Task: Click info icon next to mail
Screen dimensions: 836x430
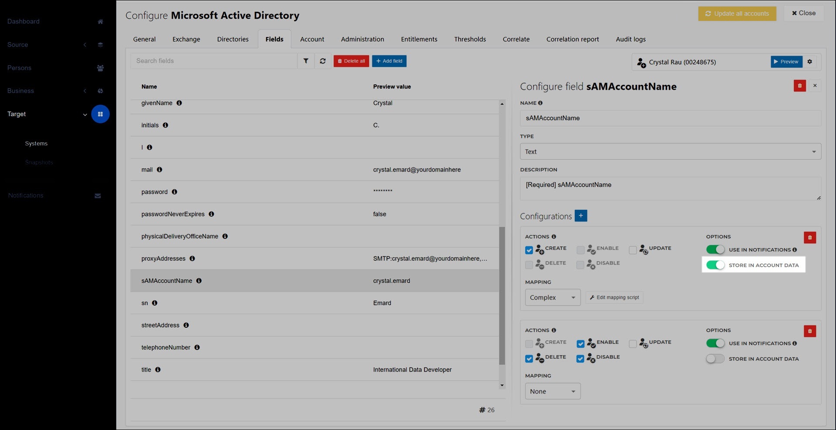Action: click(x=159, y=170)
